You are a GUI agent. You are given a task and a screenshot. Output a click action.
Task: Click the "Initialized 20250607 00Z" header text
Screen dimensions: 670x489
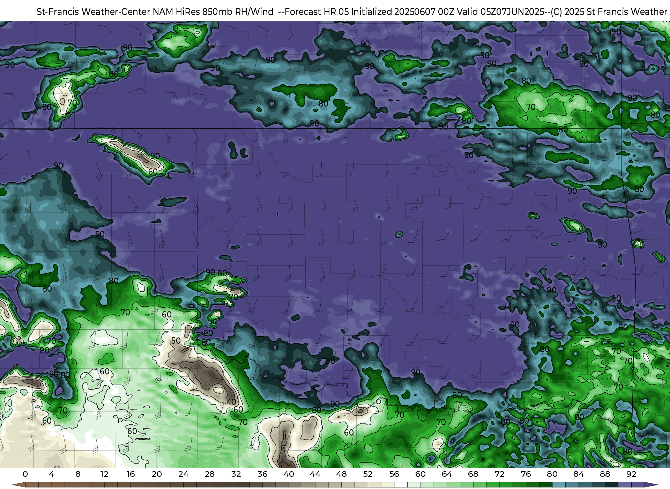402,12
